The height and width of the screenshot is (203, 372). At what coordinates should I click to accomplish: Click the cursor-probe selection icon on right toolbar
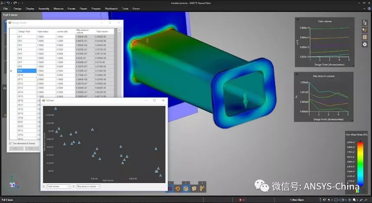click(365, 30)
